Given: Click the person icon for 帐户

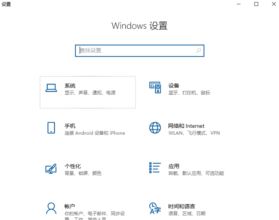Looking at the screenshot, I should [x=51, y=208].
